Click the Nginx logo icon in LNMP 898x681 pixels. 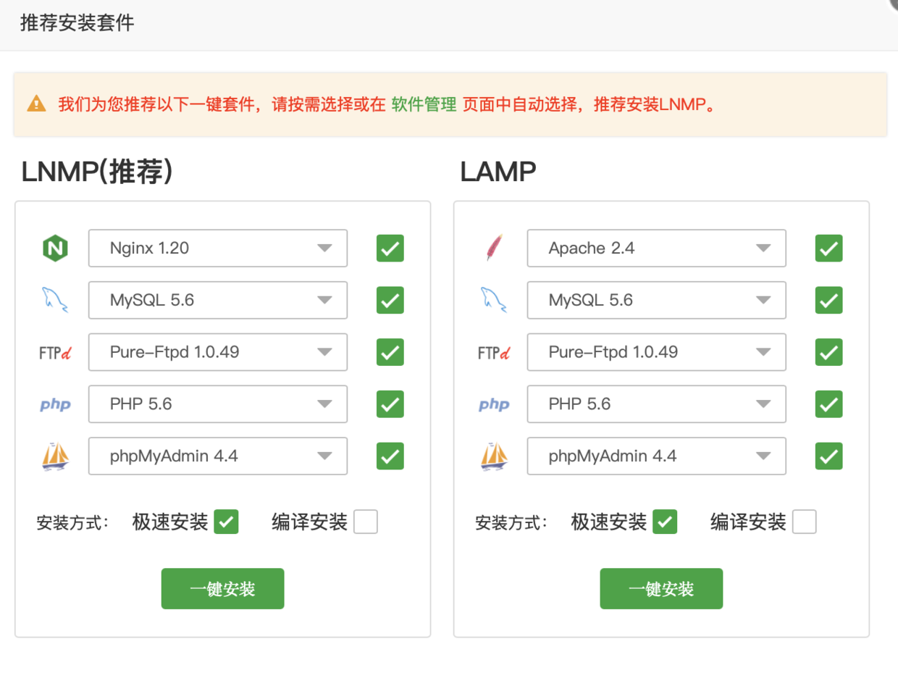(x=55, y=248)
